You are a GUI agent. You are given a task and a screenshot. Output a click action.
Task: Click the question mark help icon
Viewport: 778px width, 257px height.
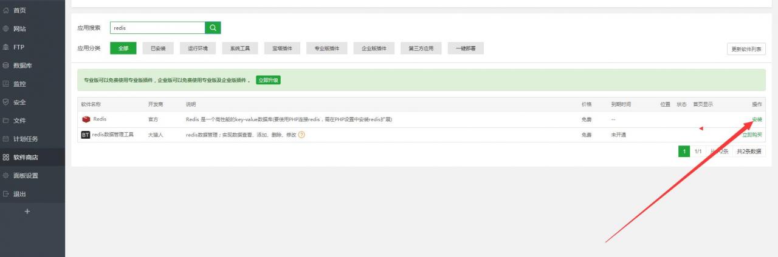pos(301,135)
